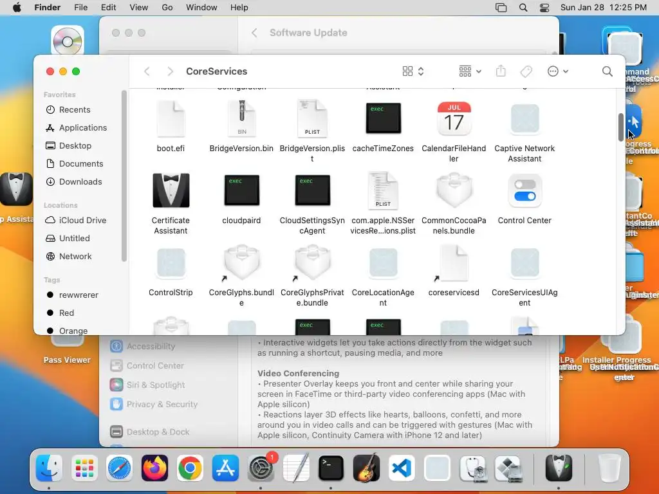
Task: Open App Store from the Dock
Action: pyautogui.click(x=225, y=468)
